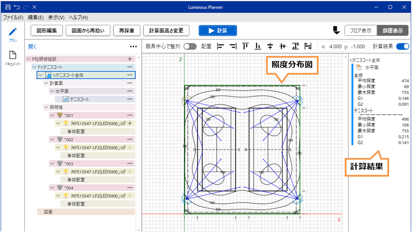
Task: Toggle the 器具中心で整列 switch
Action: click(190, 46)
